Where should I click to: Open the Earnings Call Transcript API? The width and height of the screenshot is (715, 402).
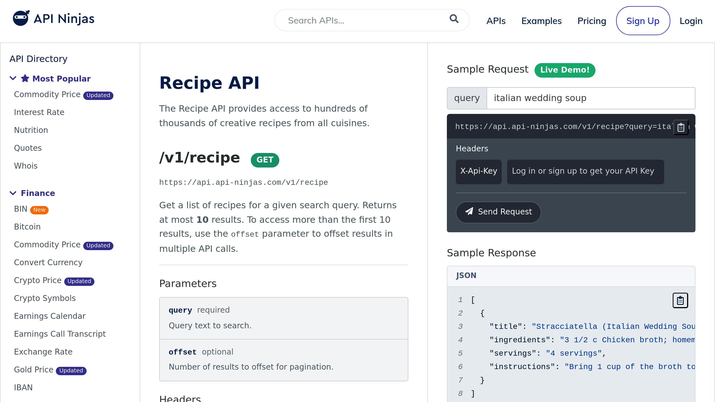click(60, 334)
